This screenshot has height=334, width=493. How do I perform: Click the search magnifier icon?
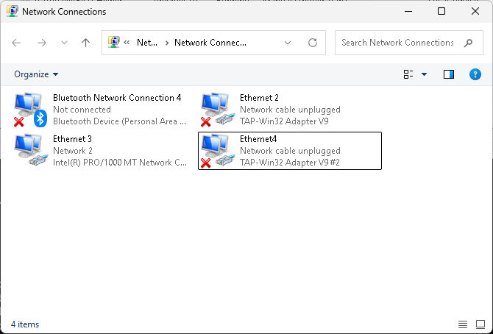coord(469,43)
